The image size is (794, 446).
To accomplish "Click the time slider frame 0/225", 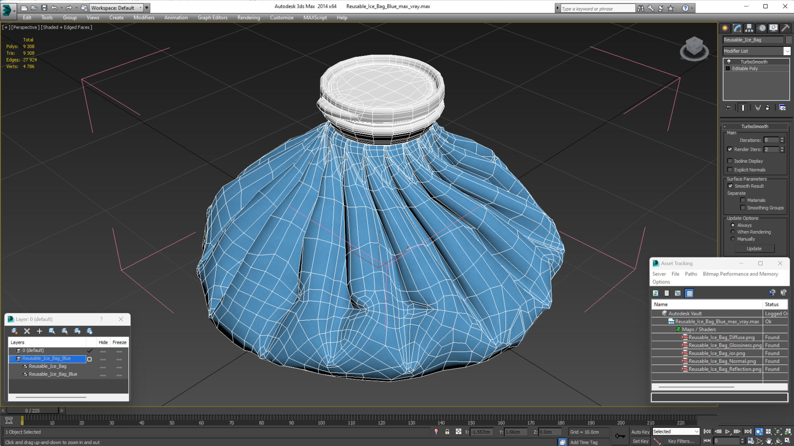I will click(x=32, y=410).
